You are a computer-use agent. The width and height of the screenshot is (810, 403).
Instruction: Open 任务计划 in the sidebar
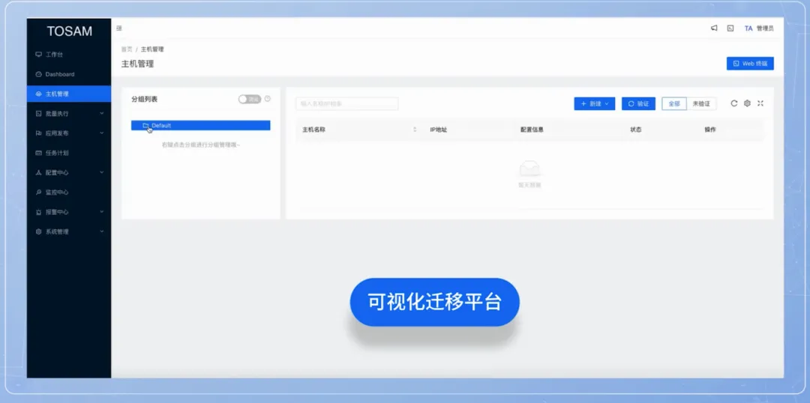[x=69, y=153]
